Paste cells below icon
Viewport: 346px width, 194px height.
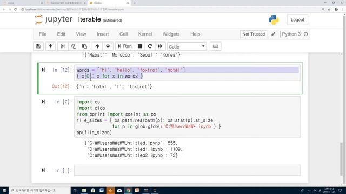tap(84, 46)
